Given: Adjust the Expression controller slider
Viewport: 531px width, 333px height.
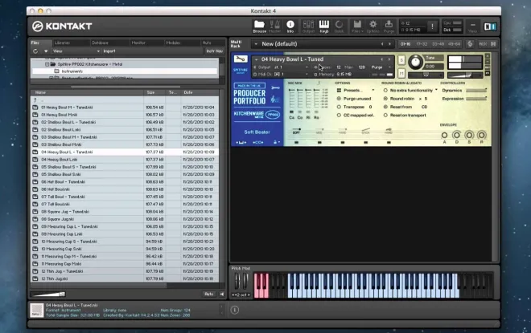Looking at the screenshot, I should pyautogui.click(x=476, y=99).
